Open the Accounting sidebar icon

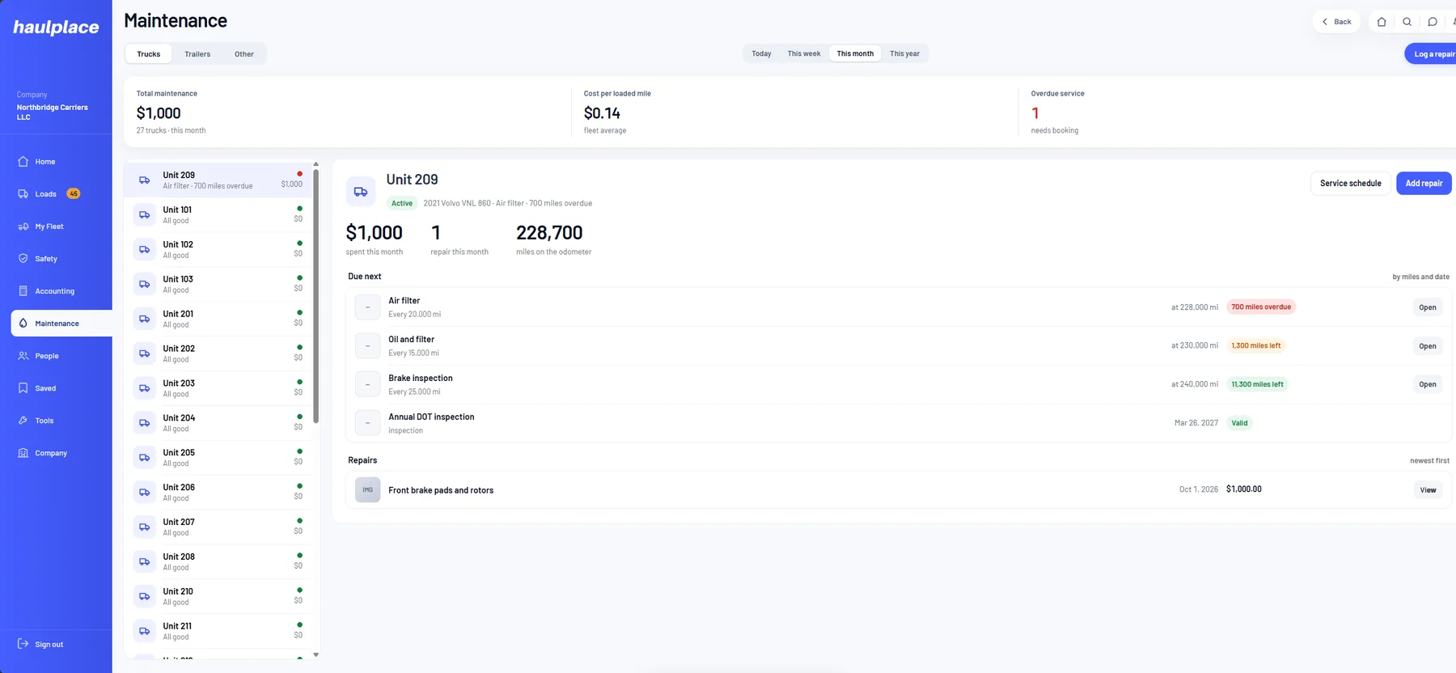click(23, 290)
